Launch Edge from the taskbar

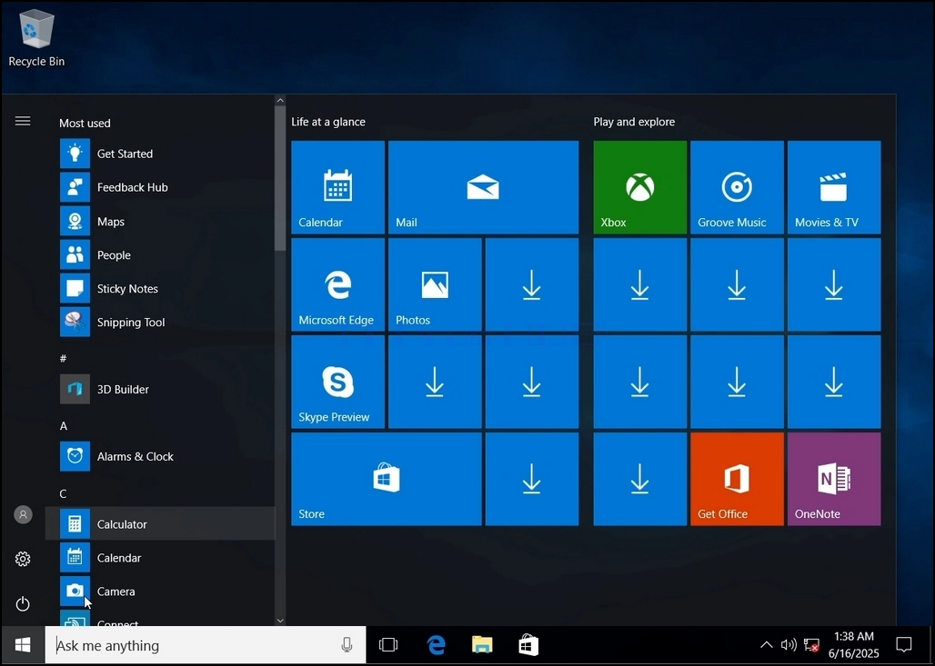pos(436,645)
